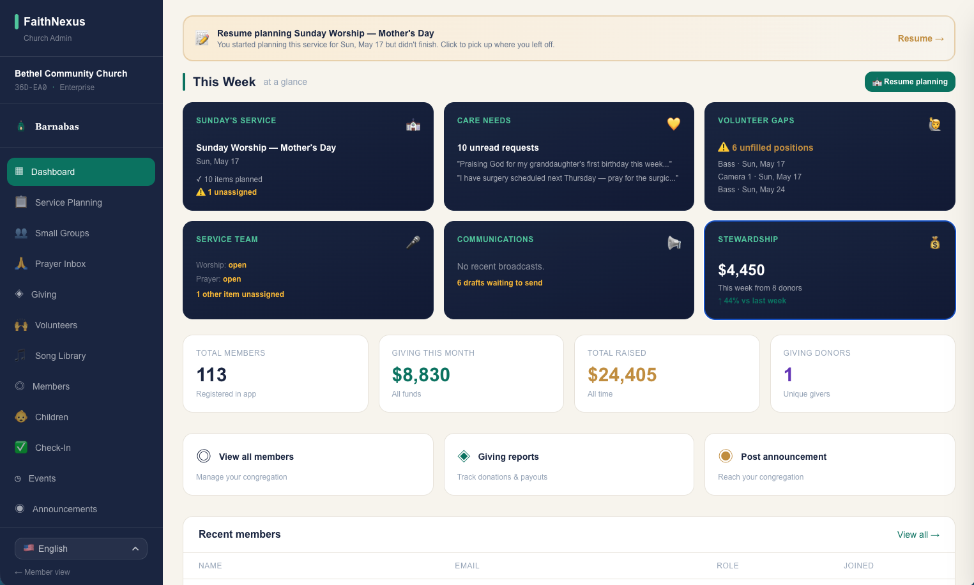This screenshot has height=585, width=974.
Task: Click the yellow heart icon on Care Needs
Action: click(674, 124)
